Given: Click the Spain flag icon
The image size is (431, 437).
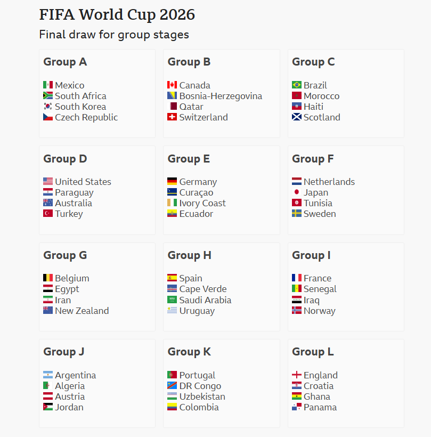Looking at the screenshot, I should pyautogui.click(x=172, y=278).
